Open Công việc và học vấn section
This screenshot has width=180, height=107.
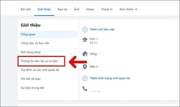coord(35,43)
